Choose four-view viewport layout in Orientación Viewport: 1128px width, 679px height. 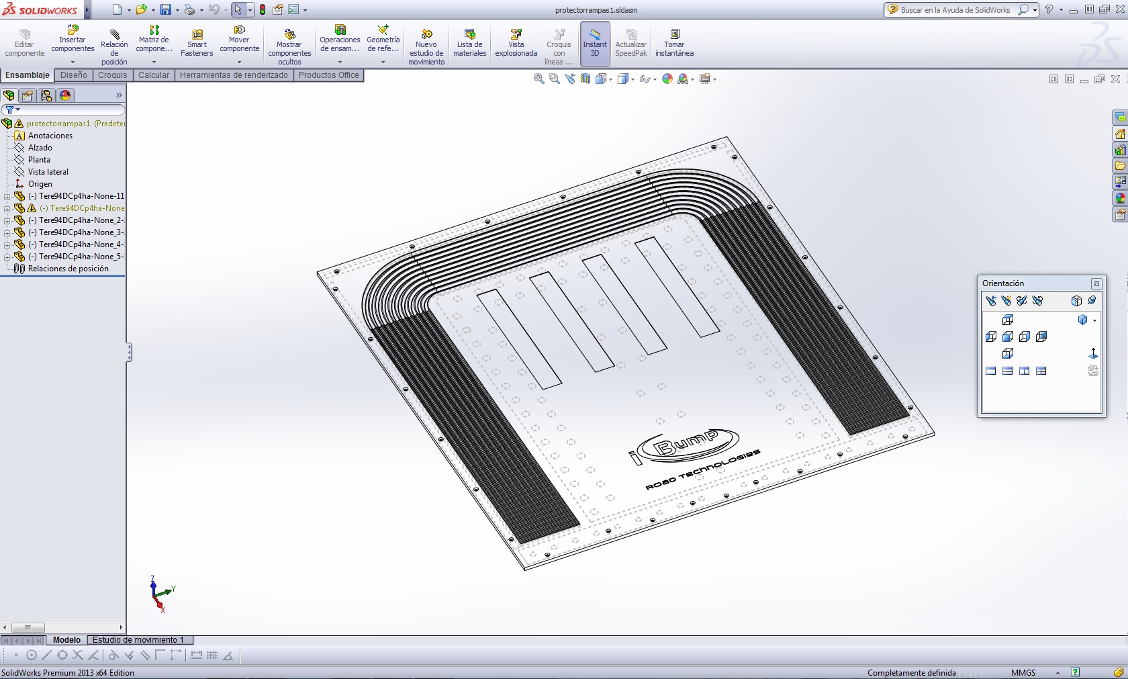pos(1041,371)
